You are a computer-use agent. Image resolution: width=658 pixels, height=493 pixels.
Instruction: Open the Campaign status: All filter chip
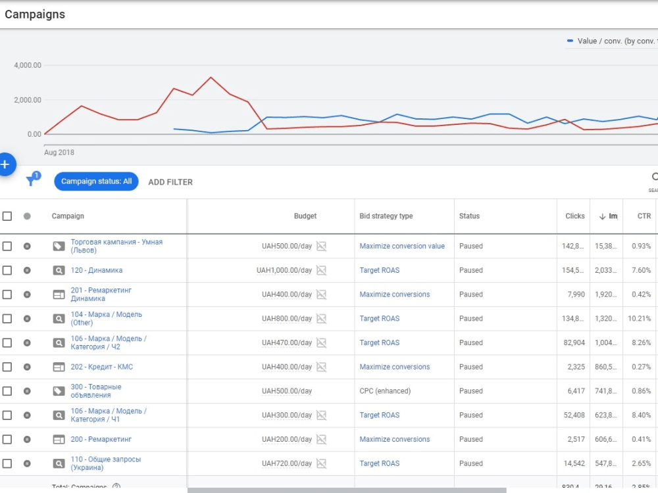point(96,181)
